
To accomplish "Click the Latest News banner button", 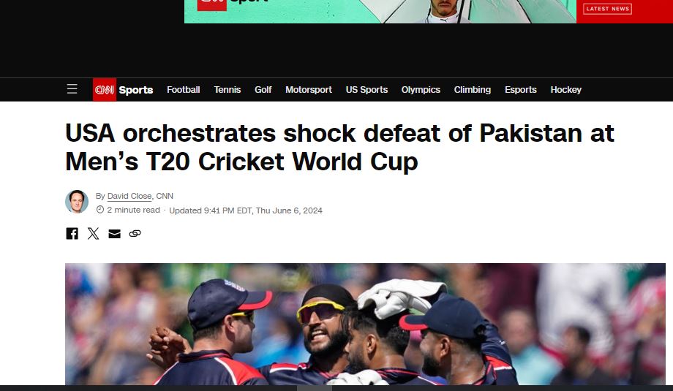I will 607,9.
